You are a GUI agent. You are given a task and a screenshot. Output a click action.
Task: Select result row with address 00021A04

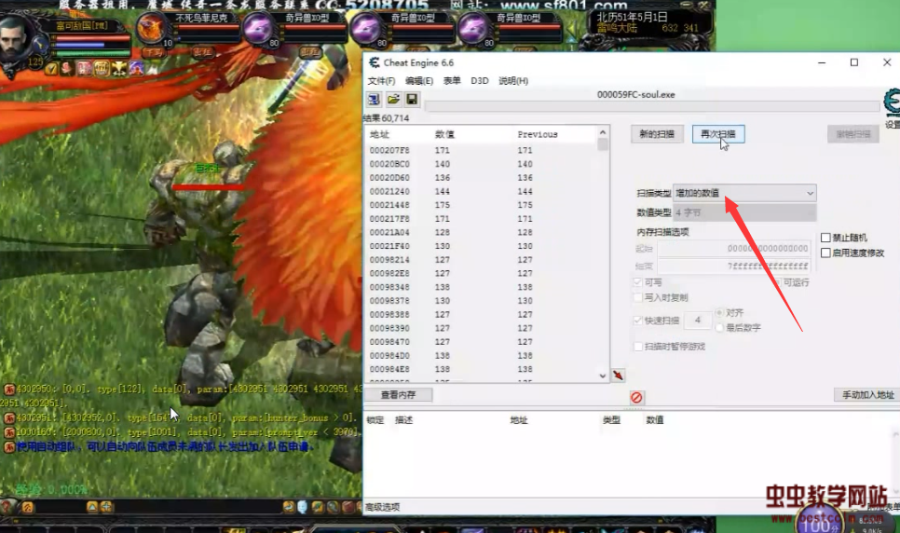click(481, 232)
